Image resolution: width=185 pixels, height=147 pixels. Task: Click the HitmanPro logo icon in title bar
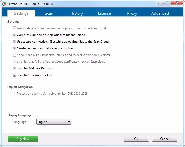4,4
